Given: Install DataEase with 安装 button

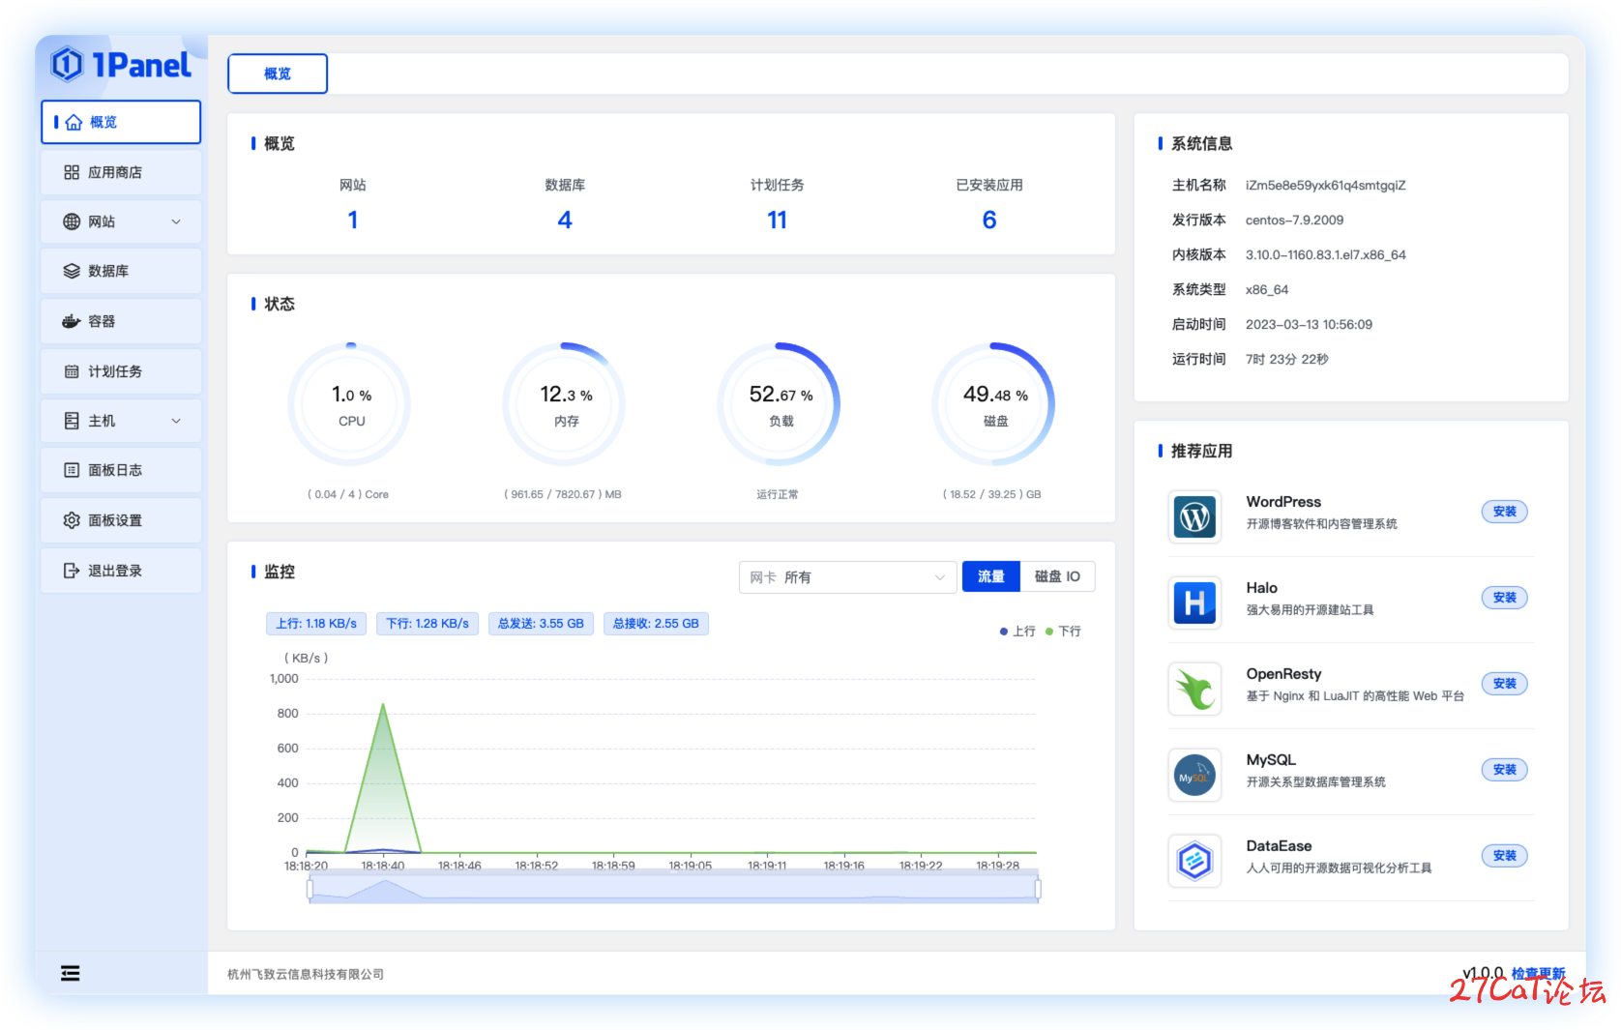Looking at the screenshot, I should 1504,856.
